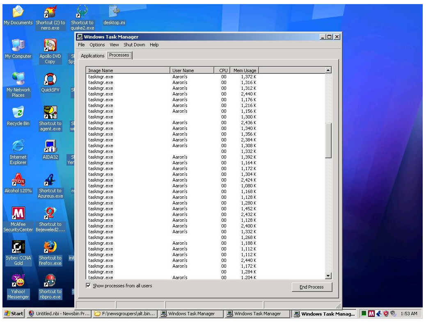Click the red McAfee tray icon
This screenshot has height=323, width=426.
(371, 314)
